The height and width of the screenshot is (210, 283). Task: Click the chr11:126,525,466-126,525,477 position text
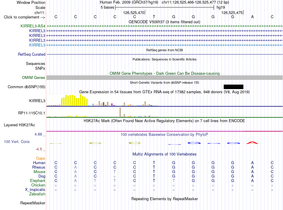189,2
